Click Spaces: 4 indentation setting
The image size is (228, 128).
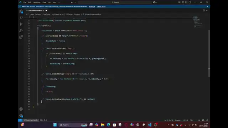[178, 120]
